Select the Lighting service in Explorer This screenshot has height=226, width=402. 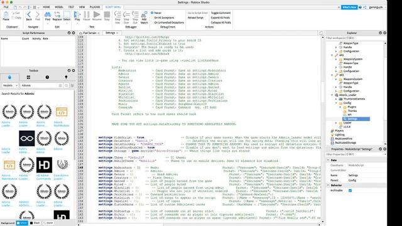click(x=339, y=135)
